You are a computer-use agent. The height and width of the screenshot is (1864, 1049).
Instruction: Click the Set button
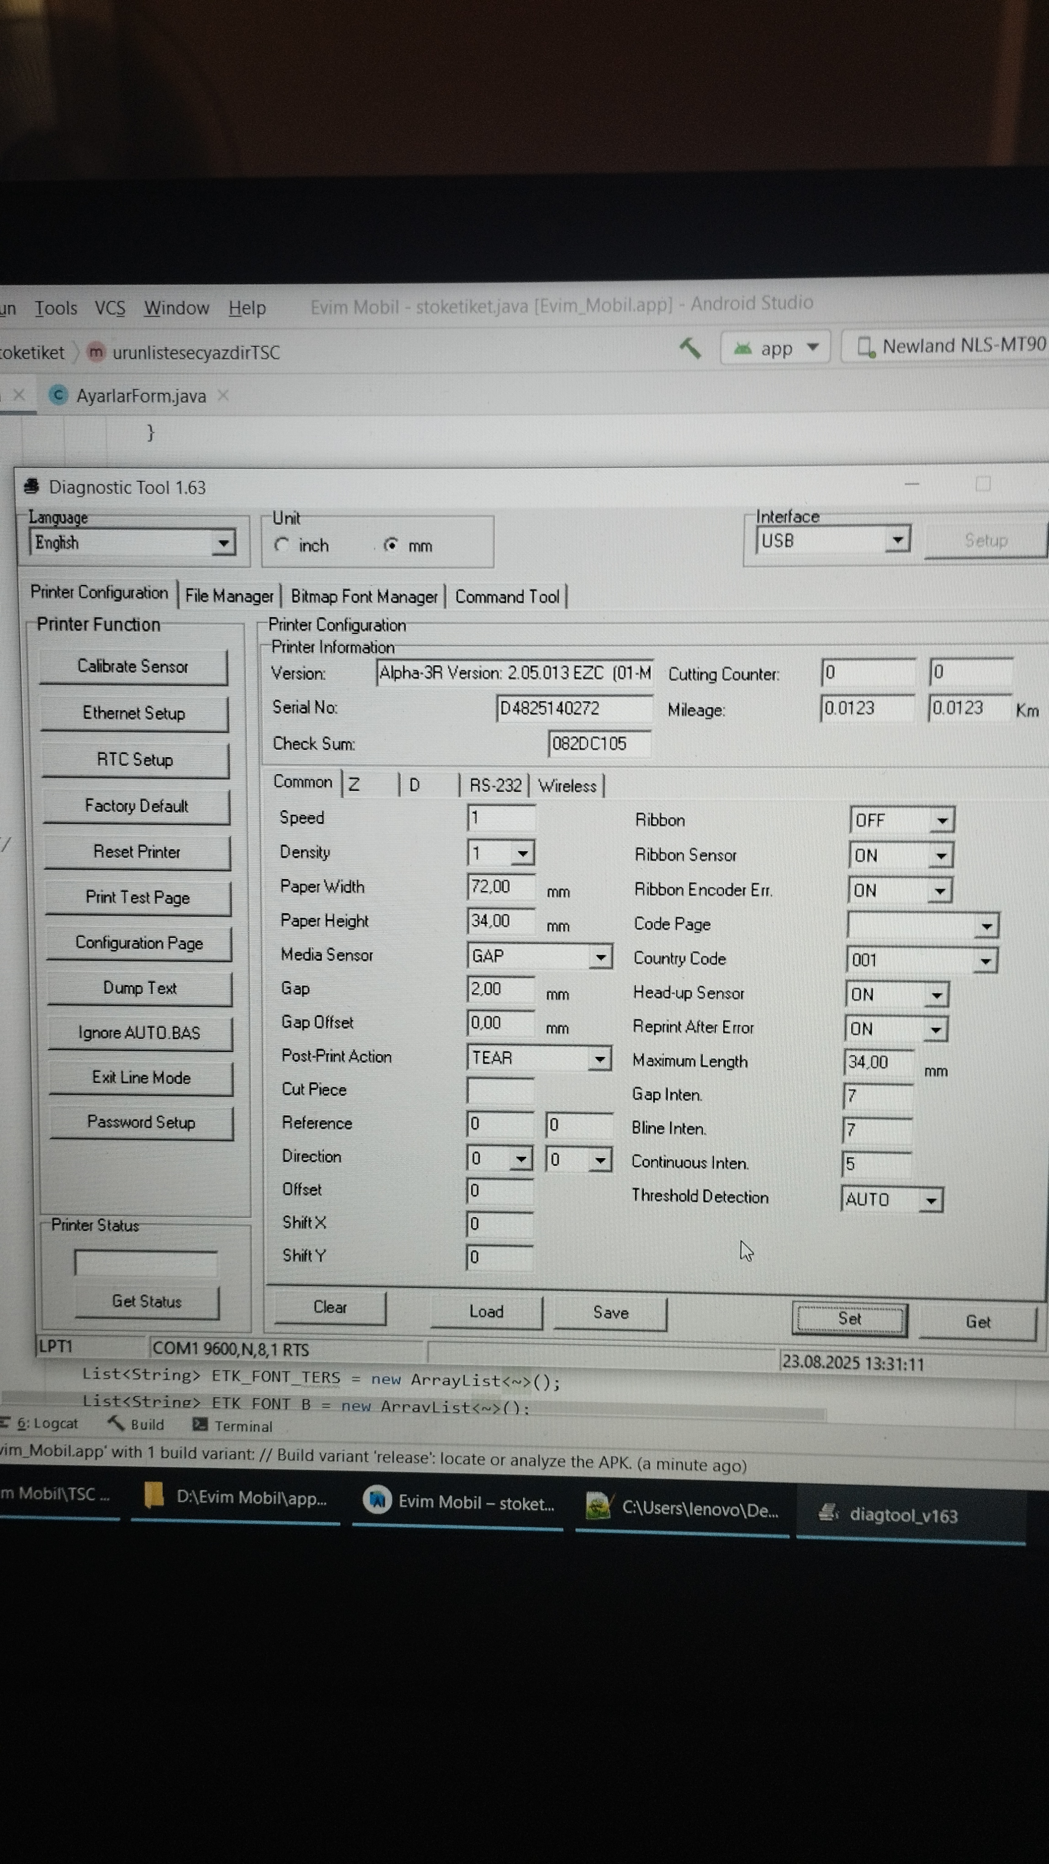(x=849, y=1319)
